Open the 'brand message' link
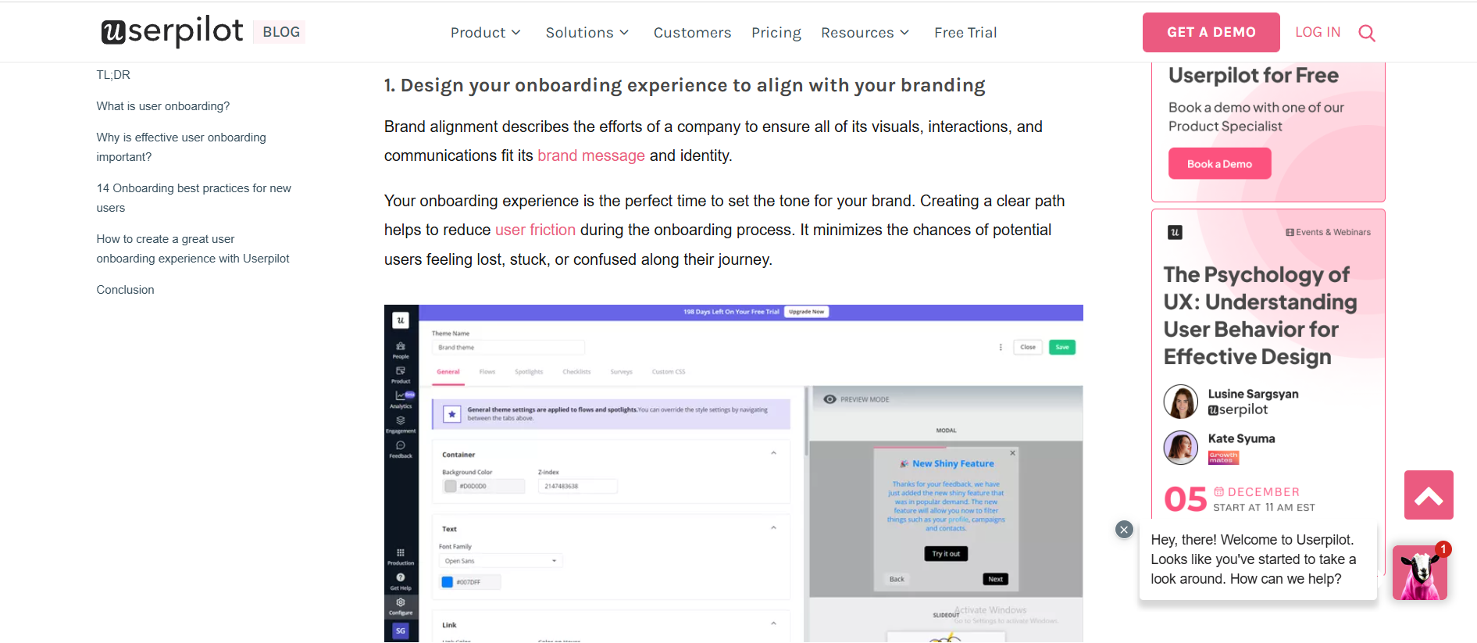Image resolution: width=1477 pixels, height=643 pixels. tap(591, 155)
